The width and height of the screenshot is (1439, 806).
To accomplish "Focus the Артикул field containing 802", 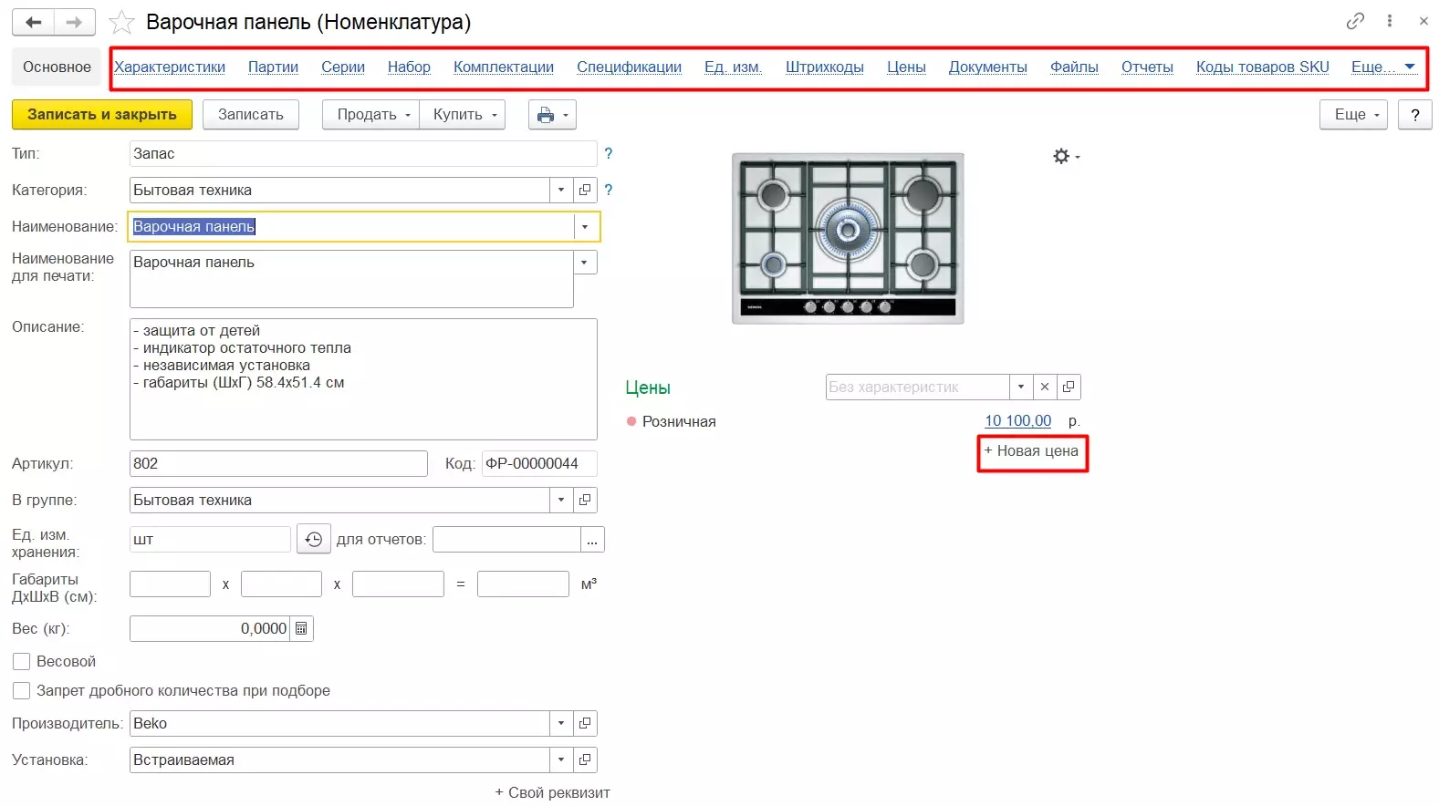I will point(278,463).
